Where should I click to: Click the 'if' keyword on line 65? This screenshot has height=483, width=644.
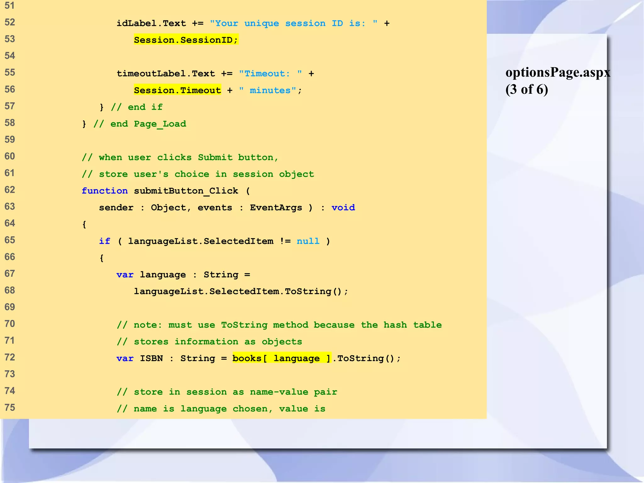coord(105,241)
